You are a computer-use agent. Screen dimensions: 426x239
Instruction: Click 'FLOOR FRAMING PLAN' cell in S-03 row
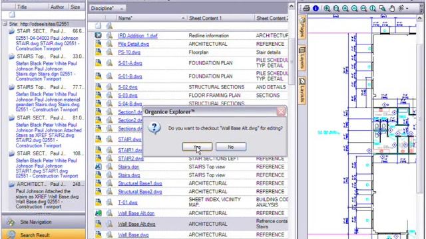pos(214,96)
